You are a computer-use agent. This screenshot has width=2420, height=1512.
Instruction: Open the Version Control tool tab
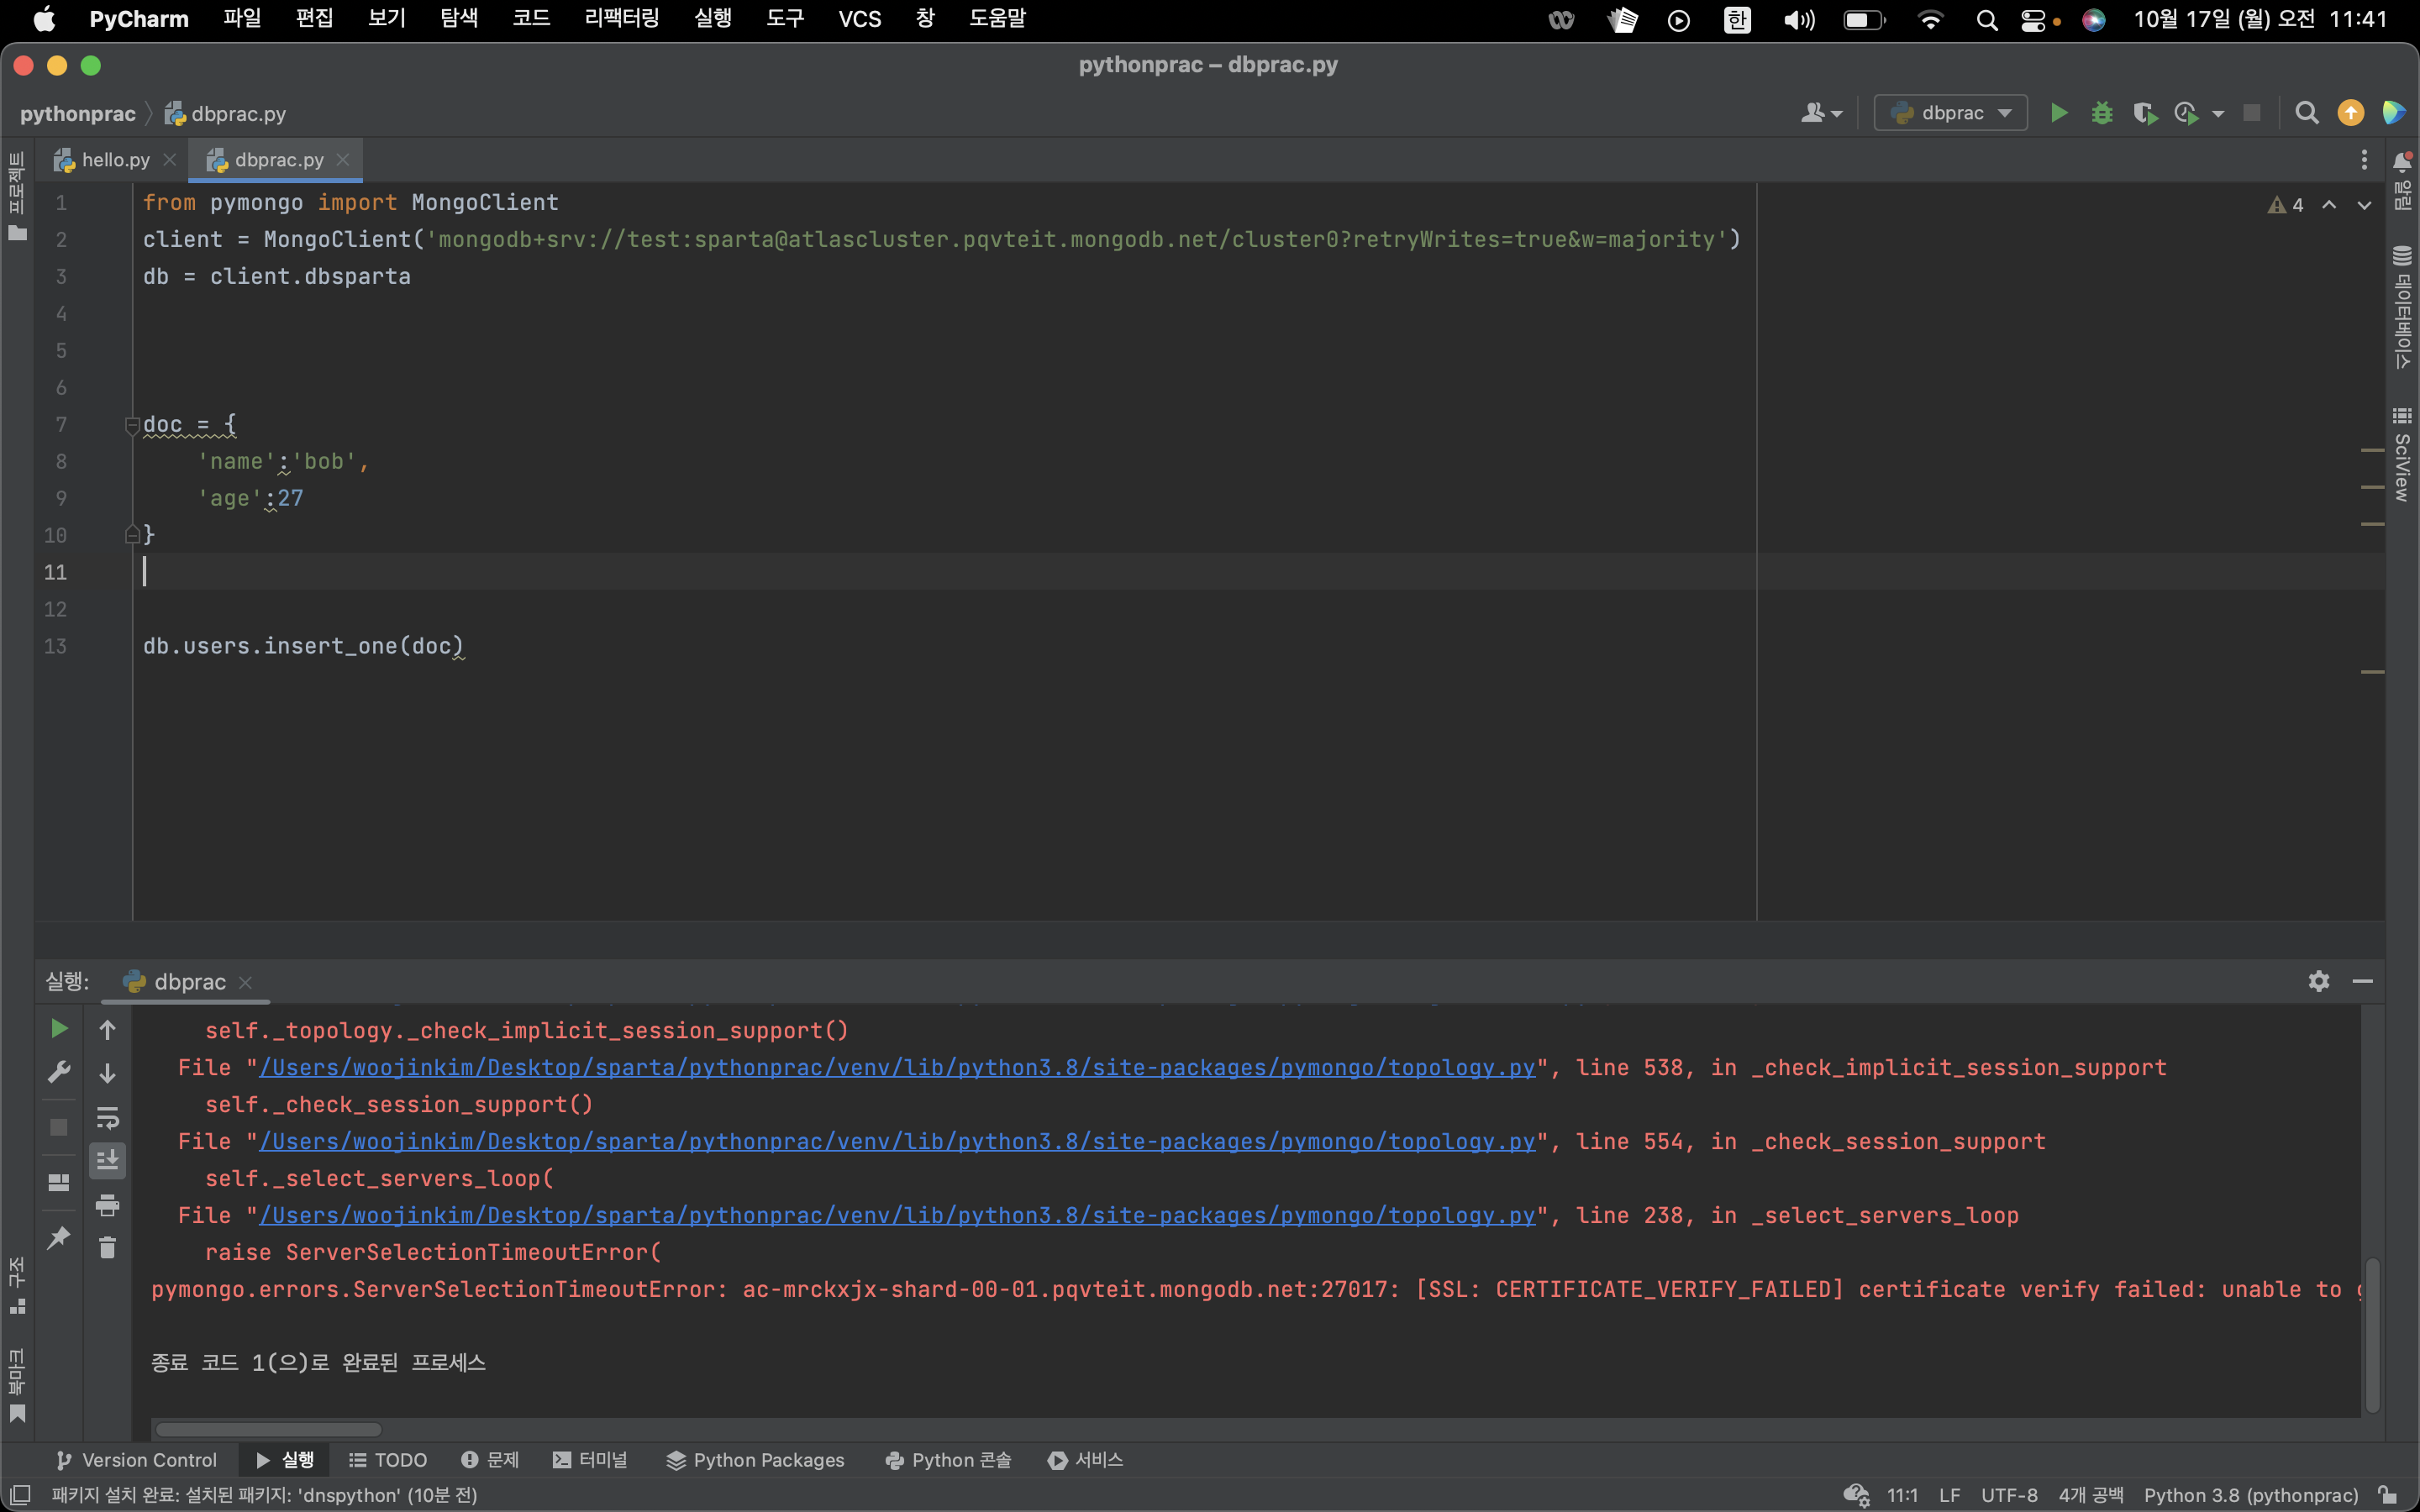(x=137, y=1460)
